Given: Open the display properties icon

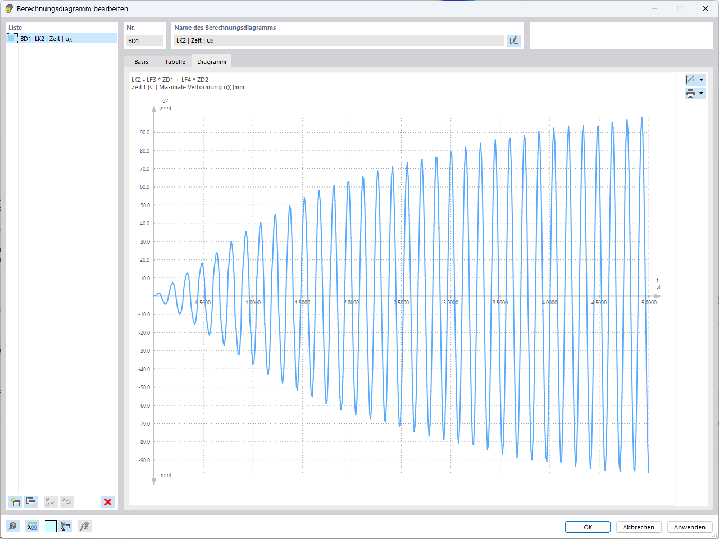Looking at the screenshot, I should point(66,526).
